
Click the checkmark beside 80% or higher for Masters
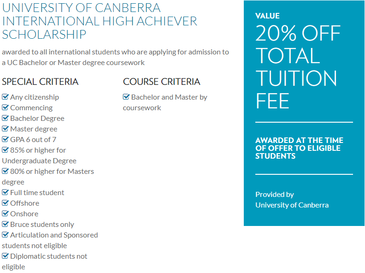(5, 171)
